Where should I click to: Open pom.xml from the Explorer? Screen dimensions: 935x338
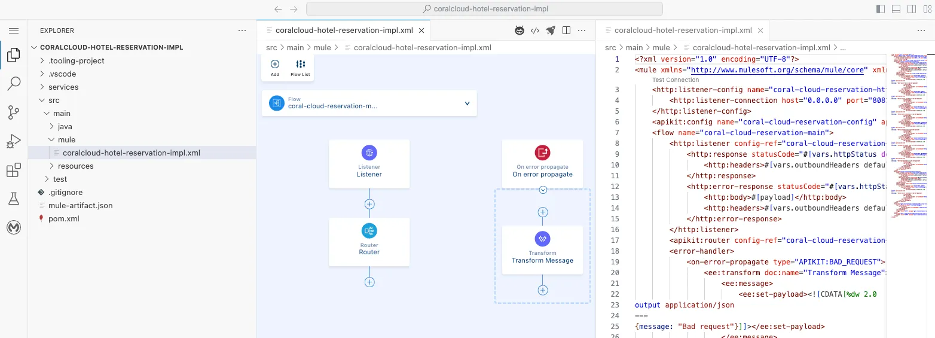[63, 219]
